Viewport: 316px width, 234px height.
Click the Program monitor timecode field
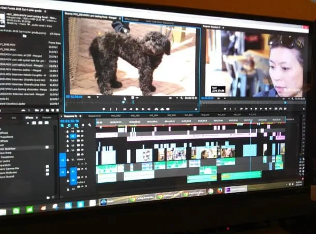(208, 98)
